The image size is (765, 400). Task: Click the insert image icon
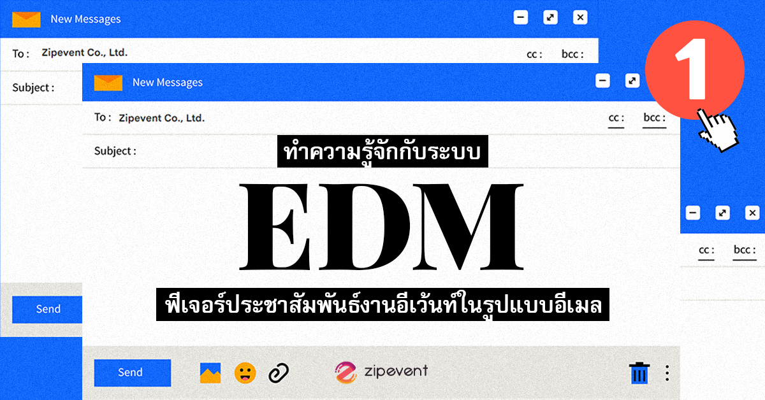(x=212, y=373)
